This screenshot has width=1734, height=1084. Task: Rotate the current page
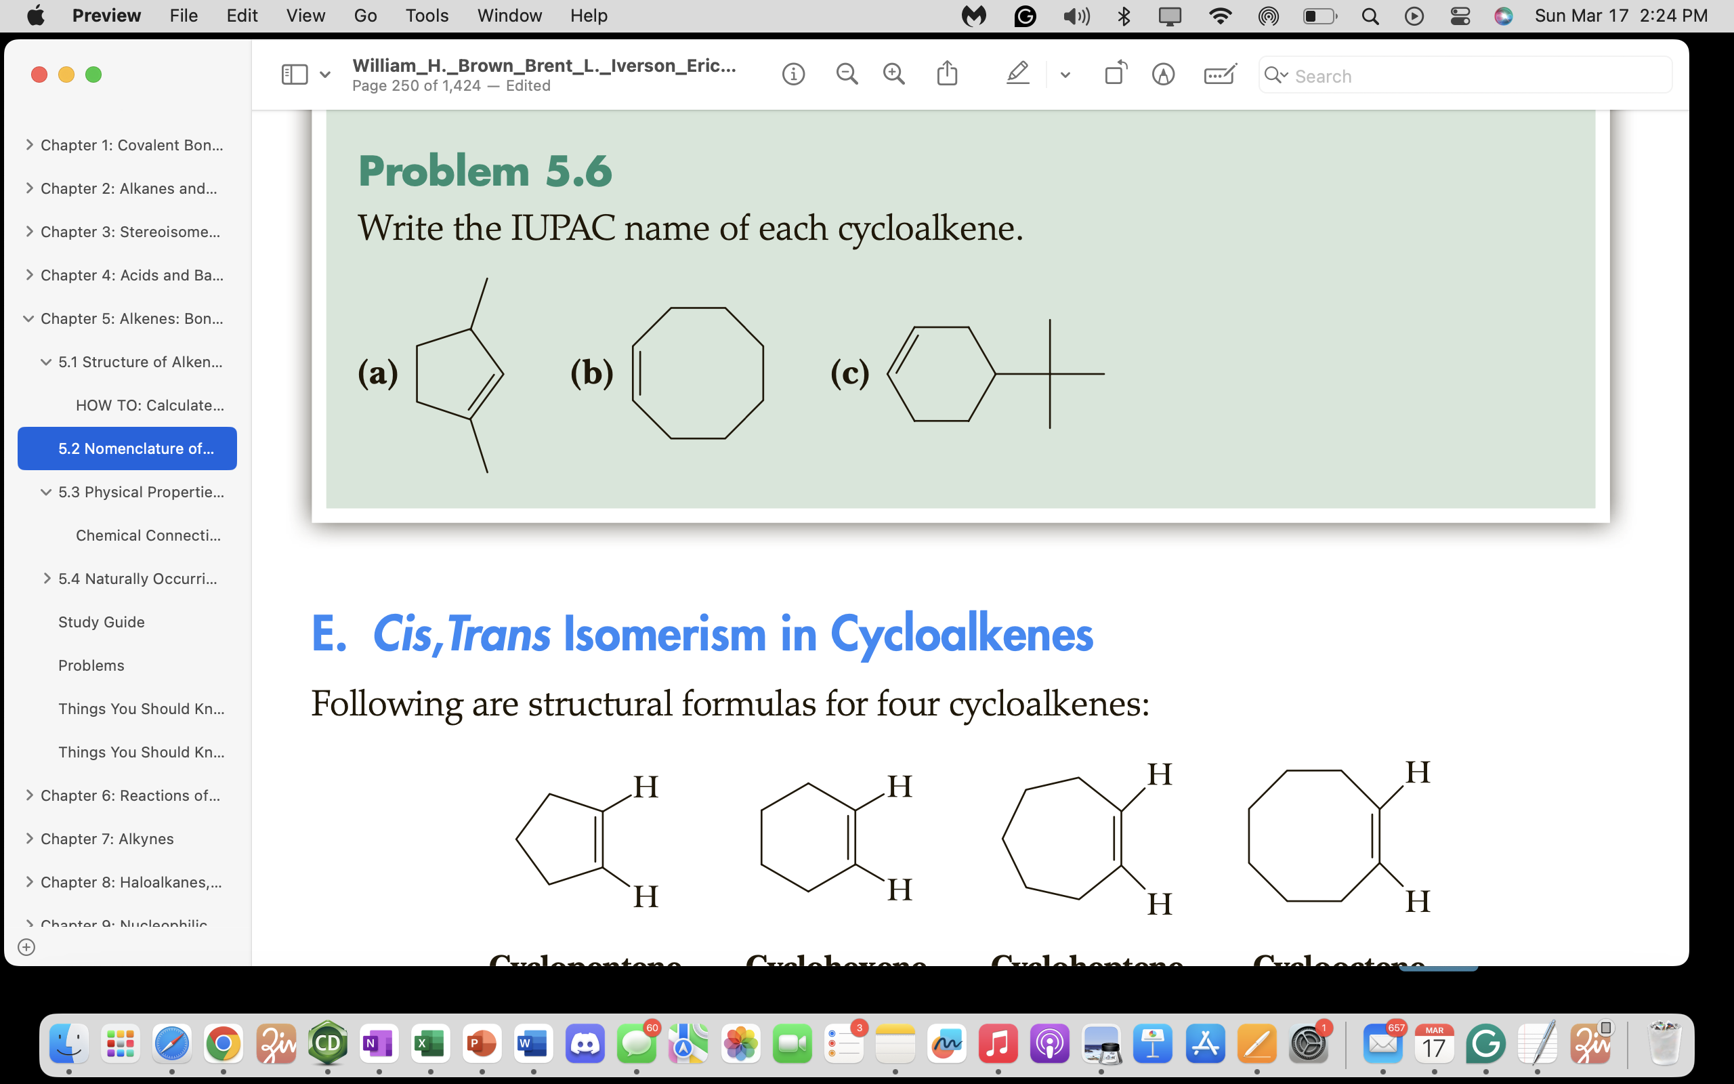coord(1116,72)
